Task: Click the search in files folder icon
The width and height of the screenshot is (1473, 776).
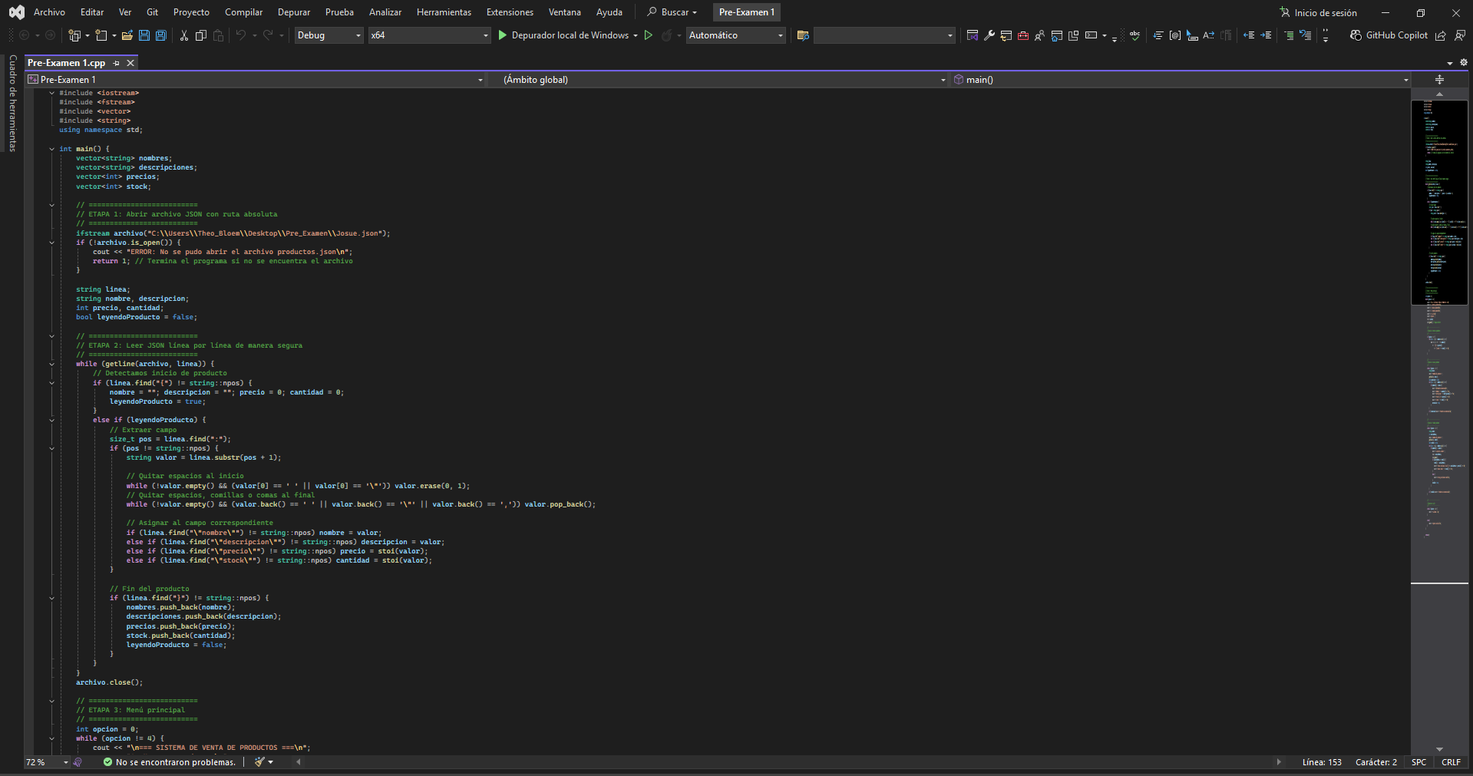Action: coord(803,35)
